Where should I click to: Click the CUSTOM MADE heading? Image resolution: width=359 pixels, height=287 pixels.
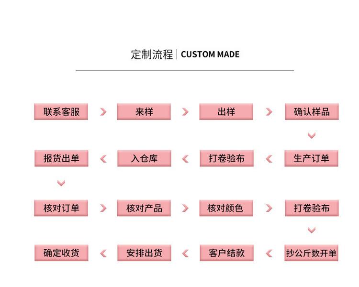(x=210, y=55)
